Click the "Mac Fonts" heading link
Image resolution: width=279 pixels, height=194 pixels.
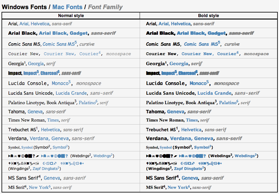[68, 7]
